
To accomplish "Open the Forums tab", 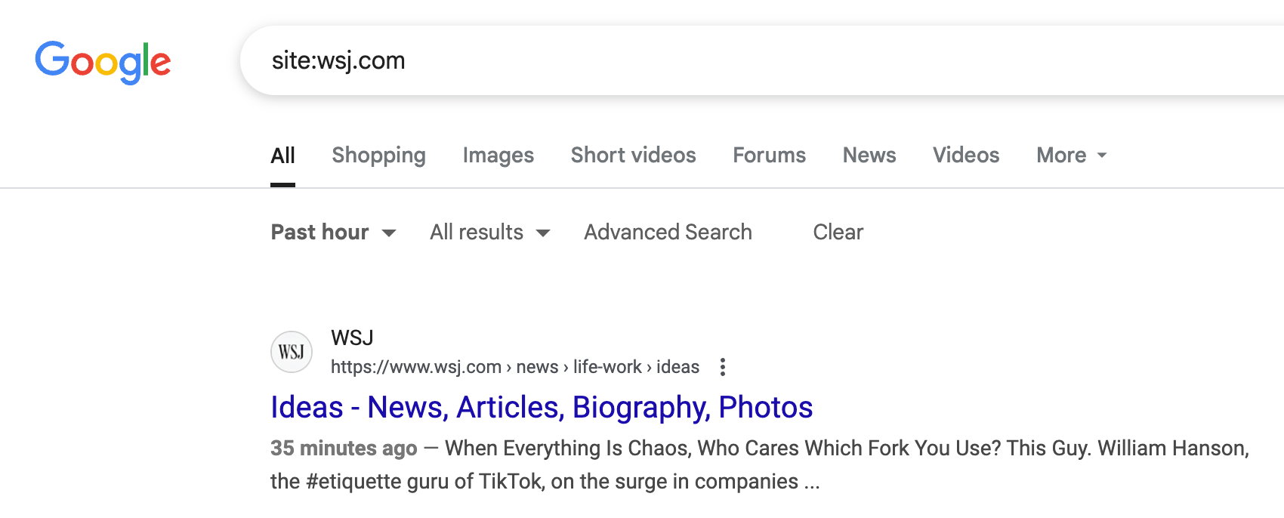I will [x=770, y=156].
